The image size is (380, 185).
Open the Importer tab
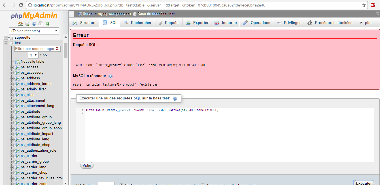point(226,23)
